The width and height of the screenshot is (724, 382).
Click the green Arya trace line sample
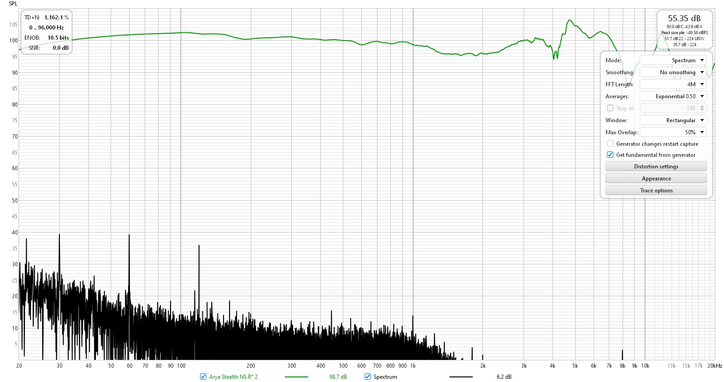pyautogui.click(x=296, y=377)
